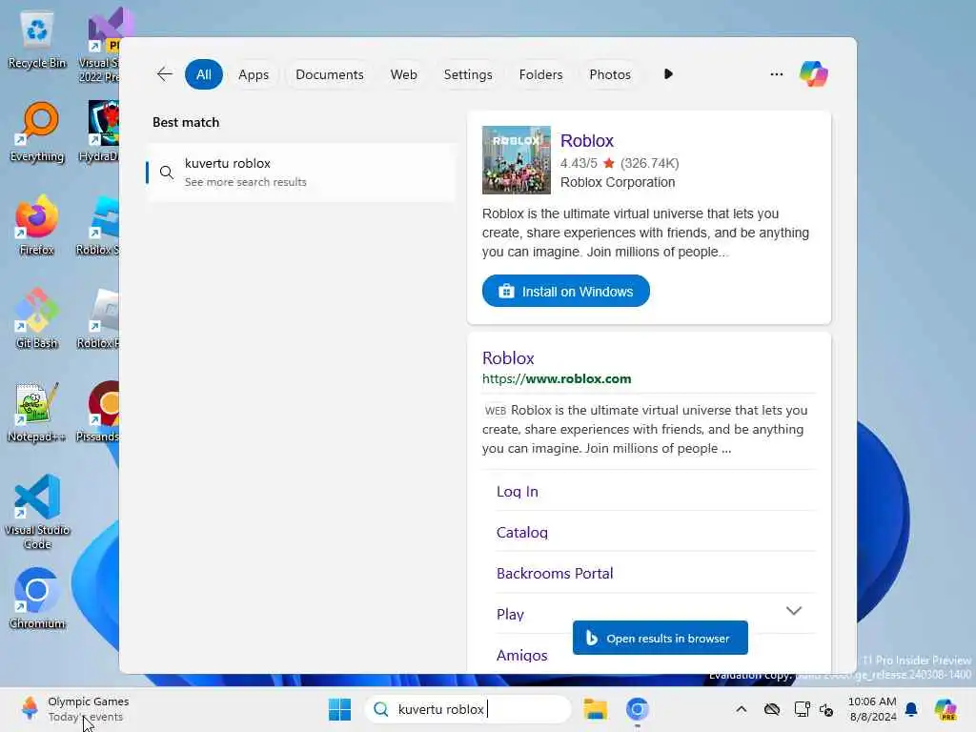Image resolution: width=976 pixels, height=732 pixels.
Task: Open the Catalog sublink
Action: click(521, 533)
